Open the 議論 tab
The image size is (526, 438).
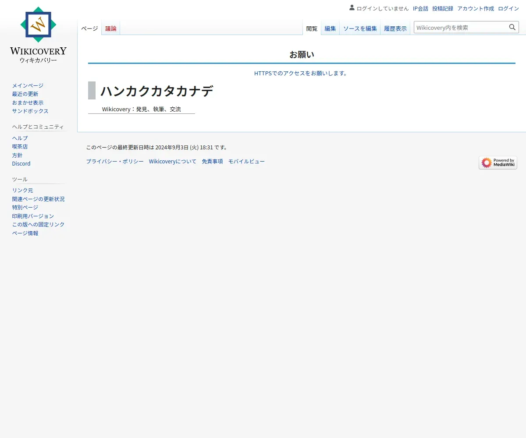coord(111,28)
